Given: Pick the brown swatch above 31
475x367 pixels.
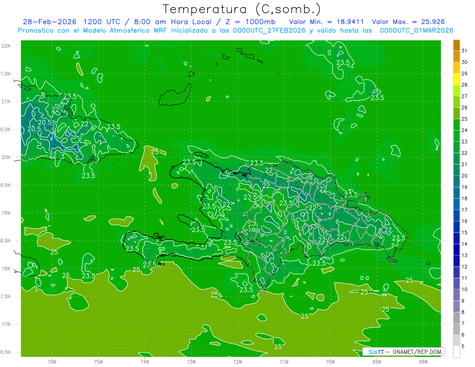Looking at the screenshot, I should pos(457,45).
